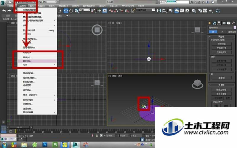The image size is (237, 148).
Task: Click the binoculars search icon in title bar
Action: pyautogui.click(x=191, y=2)
